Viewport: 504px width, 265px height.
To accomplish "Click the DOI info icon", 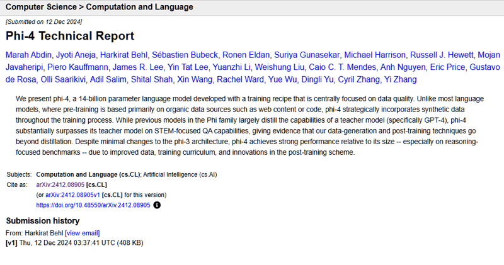I will pyautogui.click(x=157, y=205).
